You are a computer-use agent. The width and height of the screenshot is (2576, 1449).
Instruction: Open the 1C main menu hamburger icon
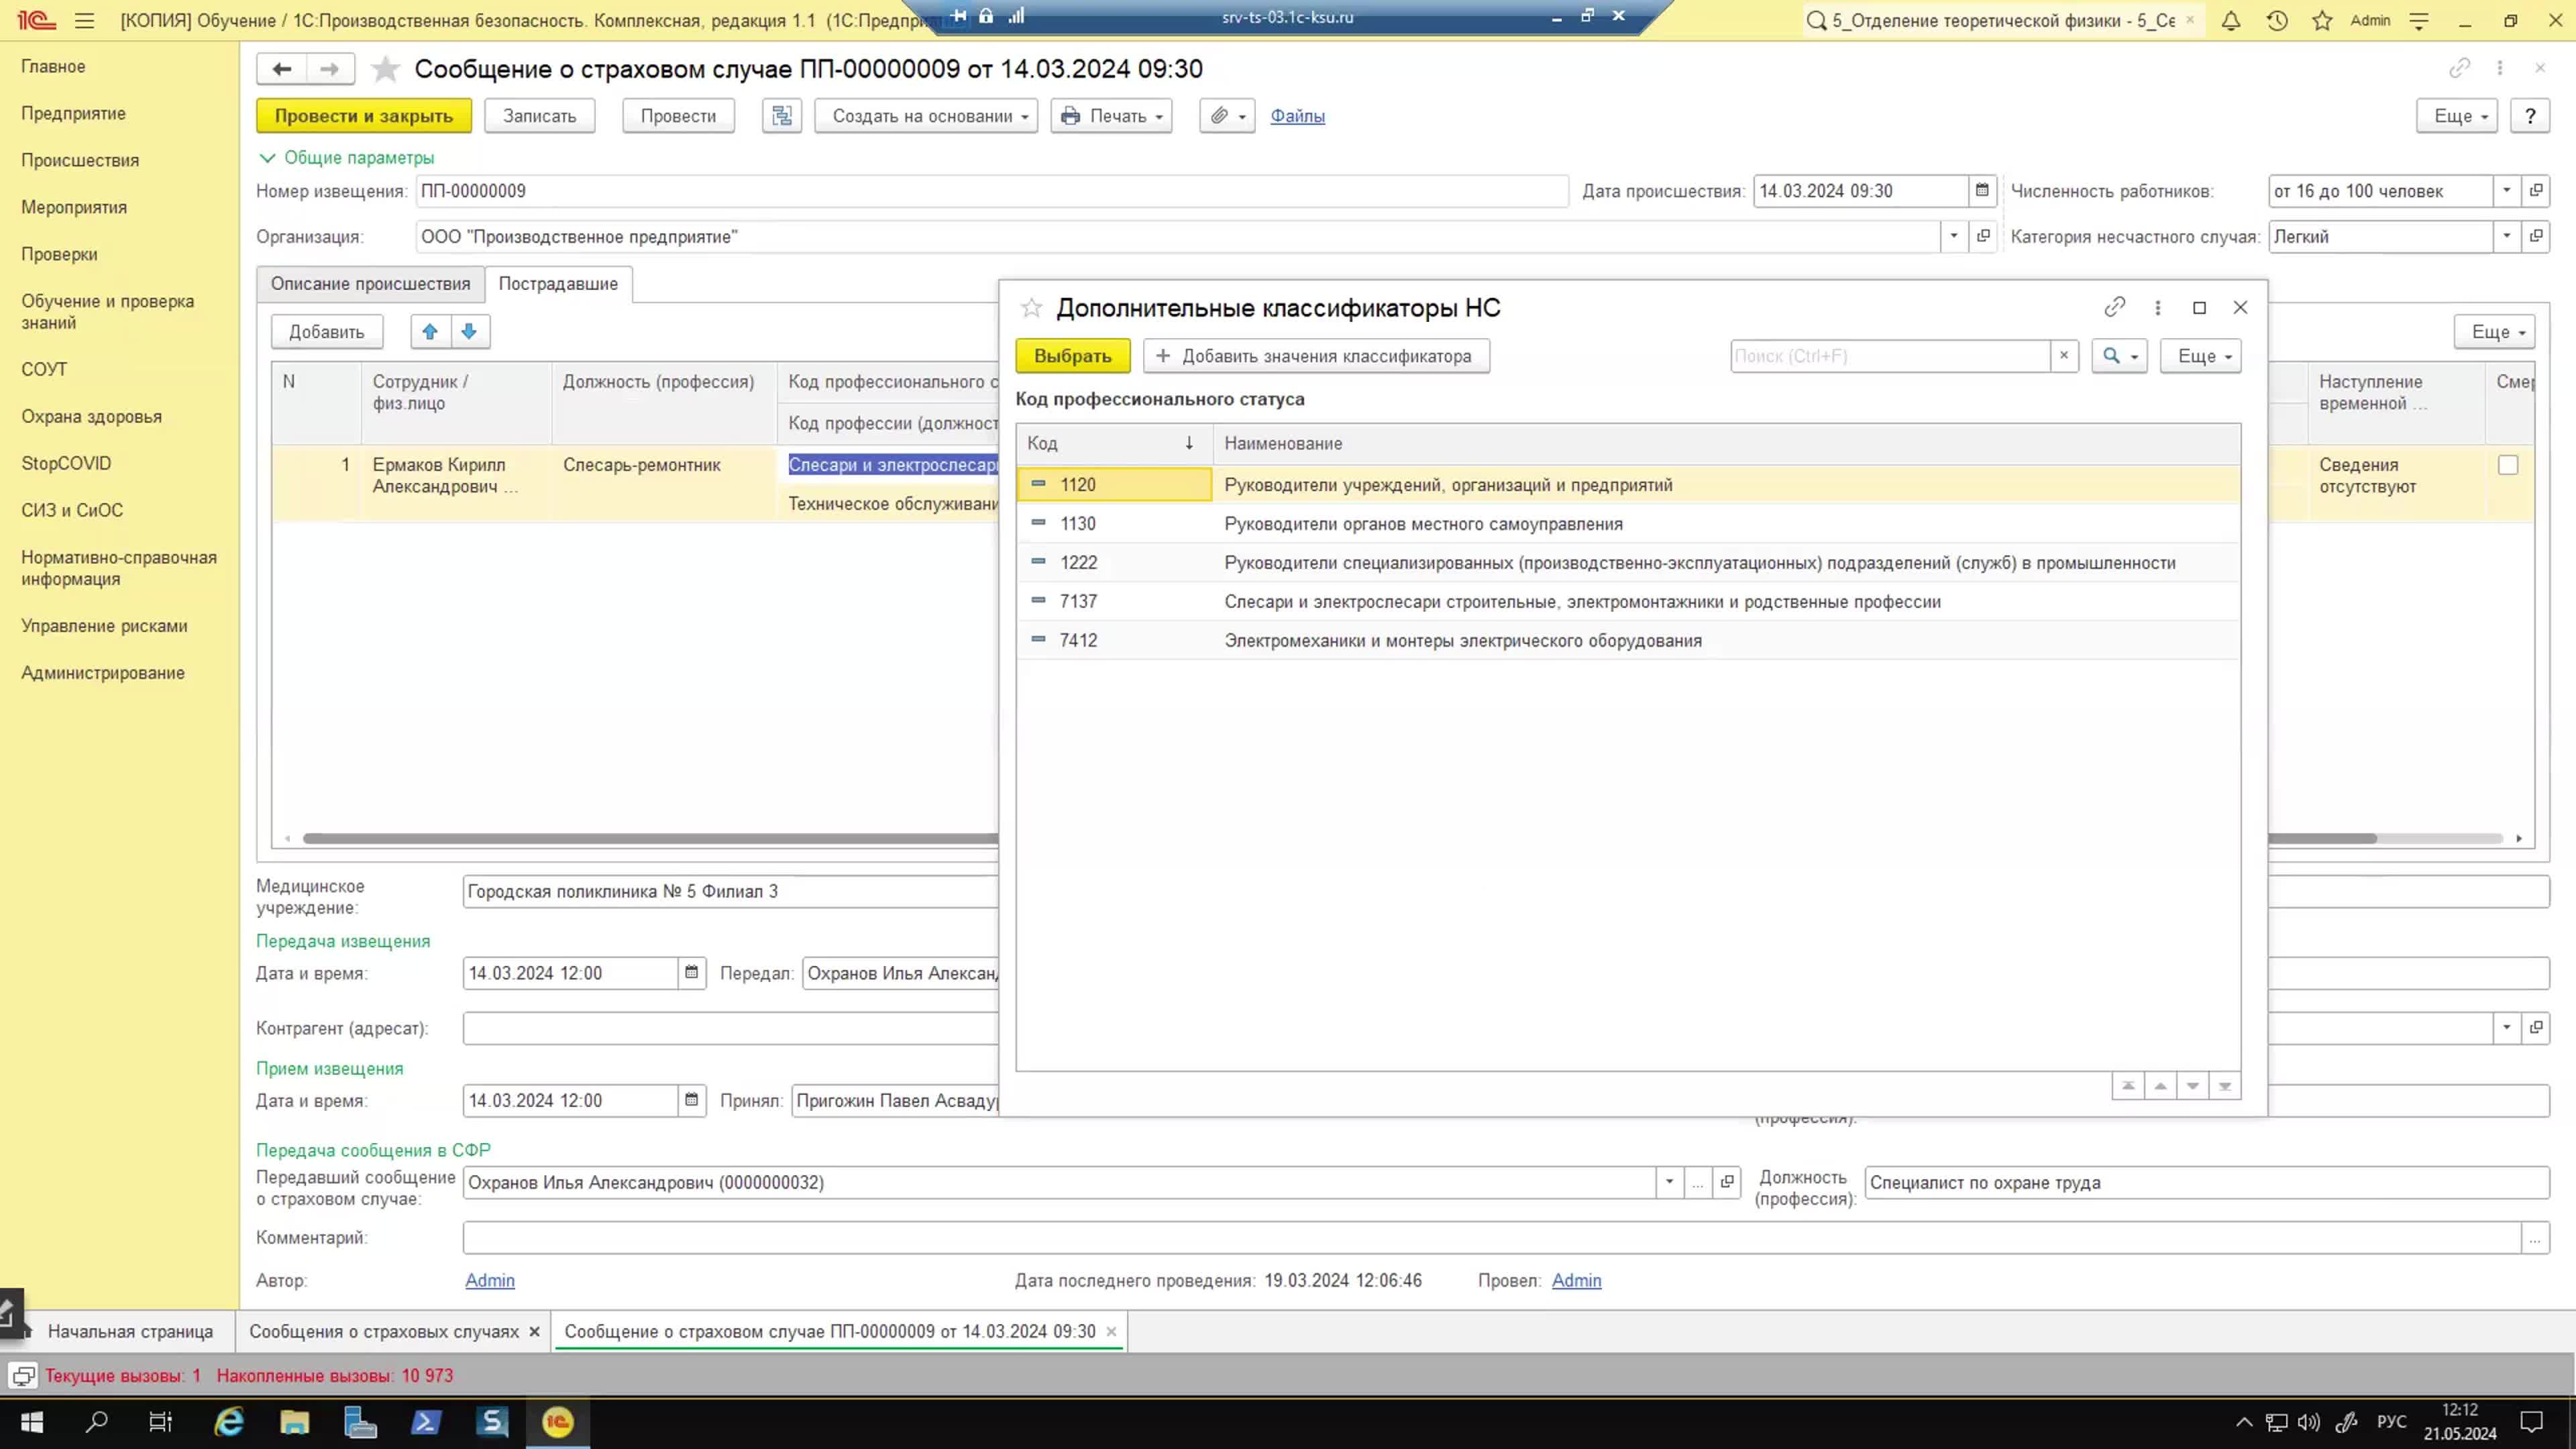84,20
